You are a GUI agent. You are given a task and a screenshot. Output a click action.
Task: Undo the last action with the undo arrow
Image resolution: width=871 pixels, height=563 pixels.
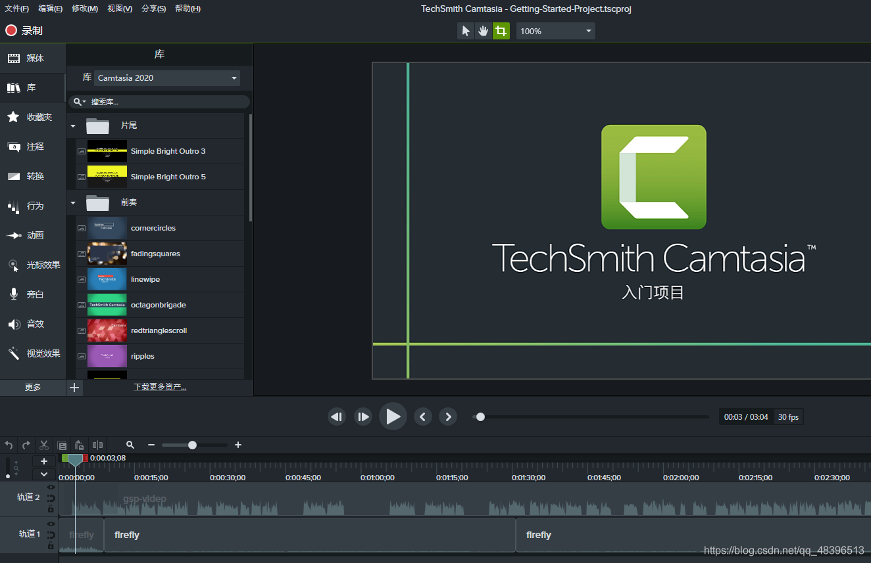click(x=9, y=445)
